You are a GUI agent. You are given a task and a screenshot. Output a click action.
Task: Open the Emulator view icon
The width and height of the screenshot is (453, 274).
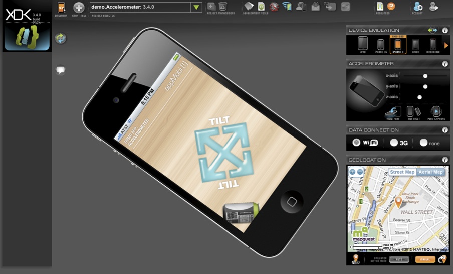tap(61, 7)
